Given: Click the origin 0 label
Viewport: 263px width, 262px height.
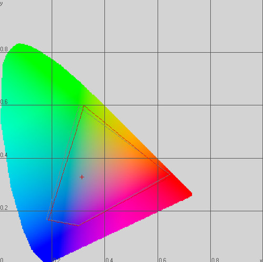Looking at the screenshot, I should 2,260.
